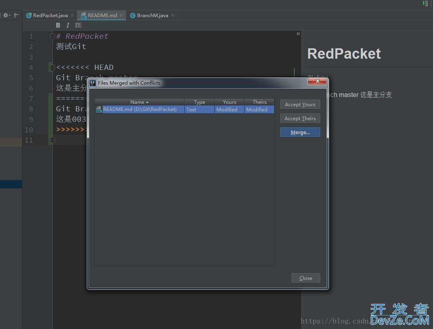Close the RedPacket.java tab
433x329 pixels.
pyautogui.click(x=72, y=16)
